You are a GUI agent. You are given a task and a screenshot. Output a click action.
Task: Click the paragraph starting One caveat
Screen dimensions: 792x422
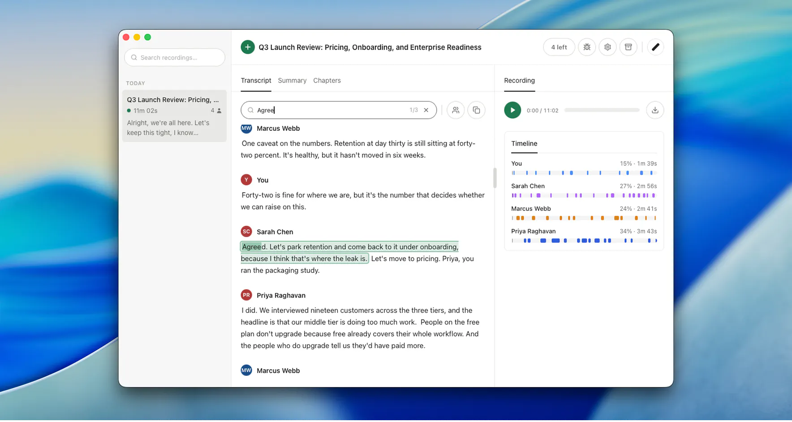[358, 149]
